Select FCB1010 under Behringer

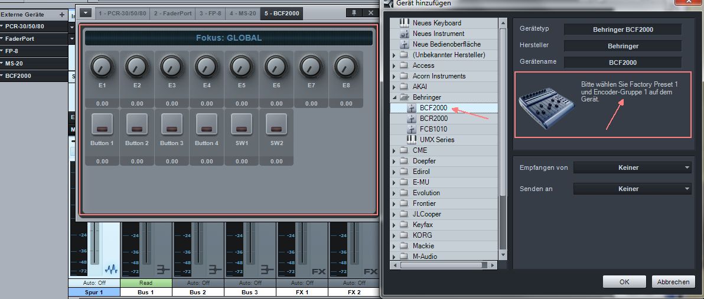434,129
